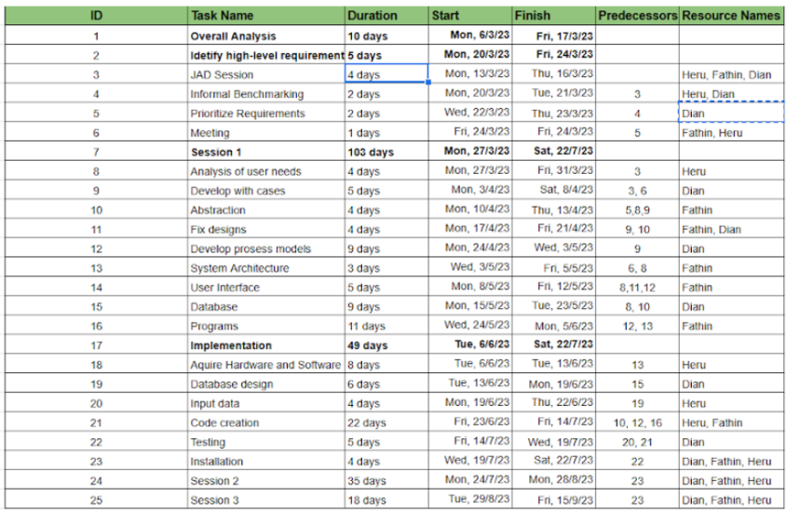Click the Programs task cell
The width and height of the screenshot is (786, 510).
(x=266, y=326)
